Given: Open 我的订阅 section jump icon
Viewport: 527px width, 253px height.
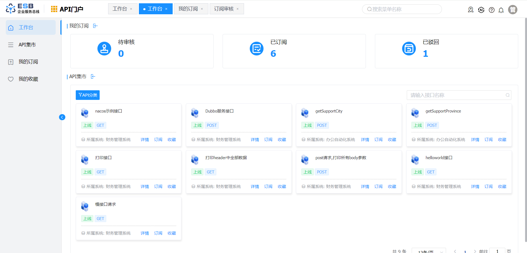Looking at the screenshot, I should [95, 26].
